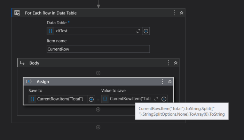This screenshot has height=140, width=244.
Task: Click the Value to save expression field
Action: coord(130,99)
